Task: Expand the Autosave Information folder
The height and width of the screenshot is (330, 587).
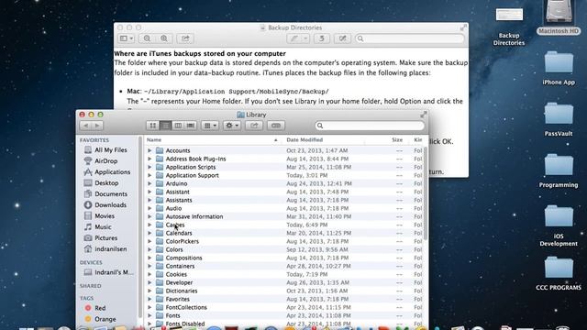Action: (x=150, y=216)
